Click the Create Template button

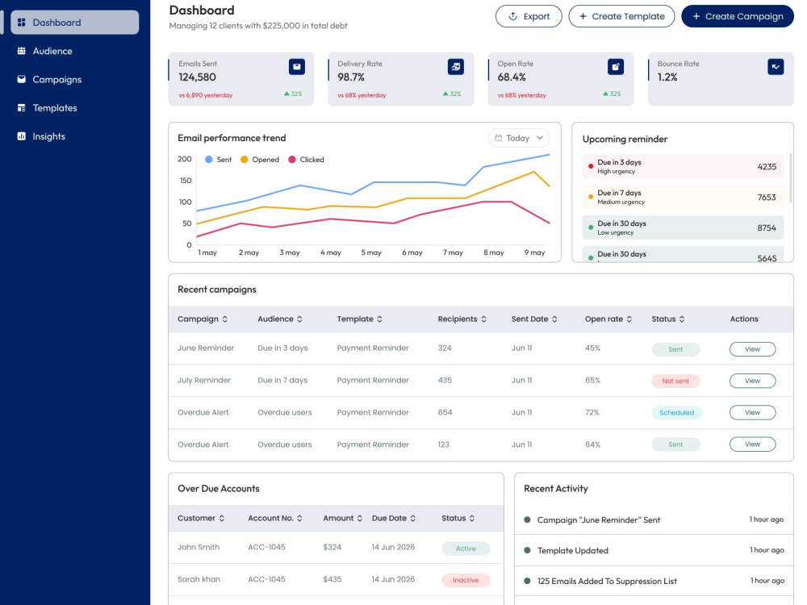click(621, 16)
